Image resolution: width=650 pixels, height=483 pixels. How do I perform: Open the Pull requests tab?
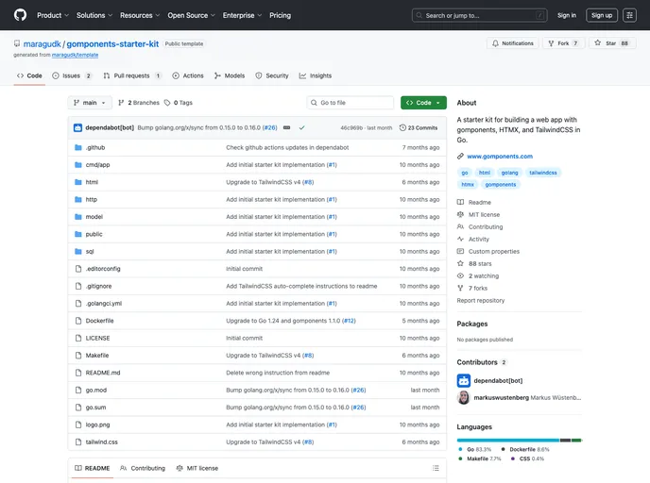pos(131,75)
